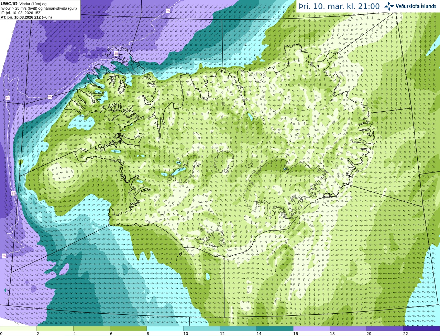
Task: Click the UWC/IG Vindur (10m) legend line
Action: point(24,3)
